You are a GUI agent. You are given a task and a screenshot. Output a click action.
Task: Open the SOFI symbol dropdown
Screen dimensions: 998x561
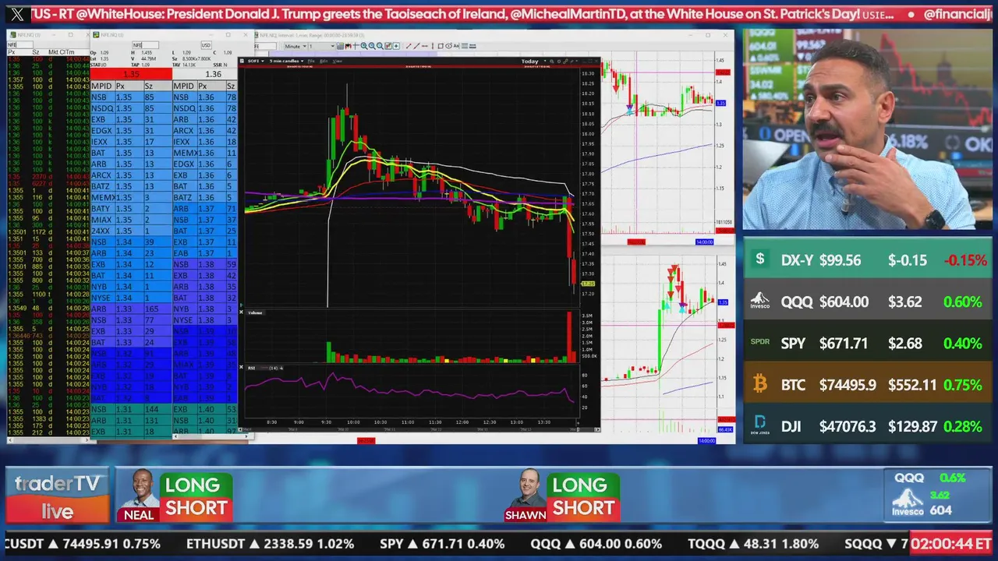[x=257, y=61]
